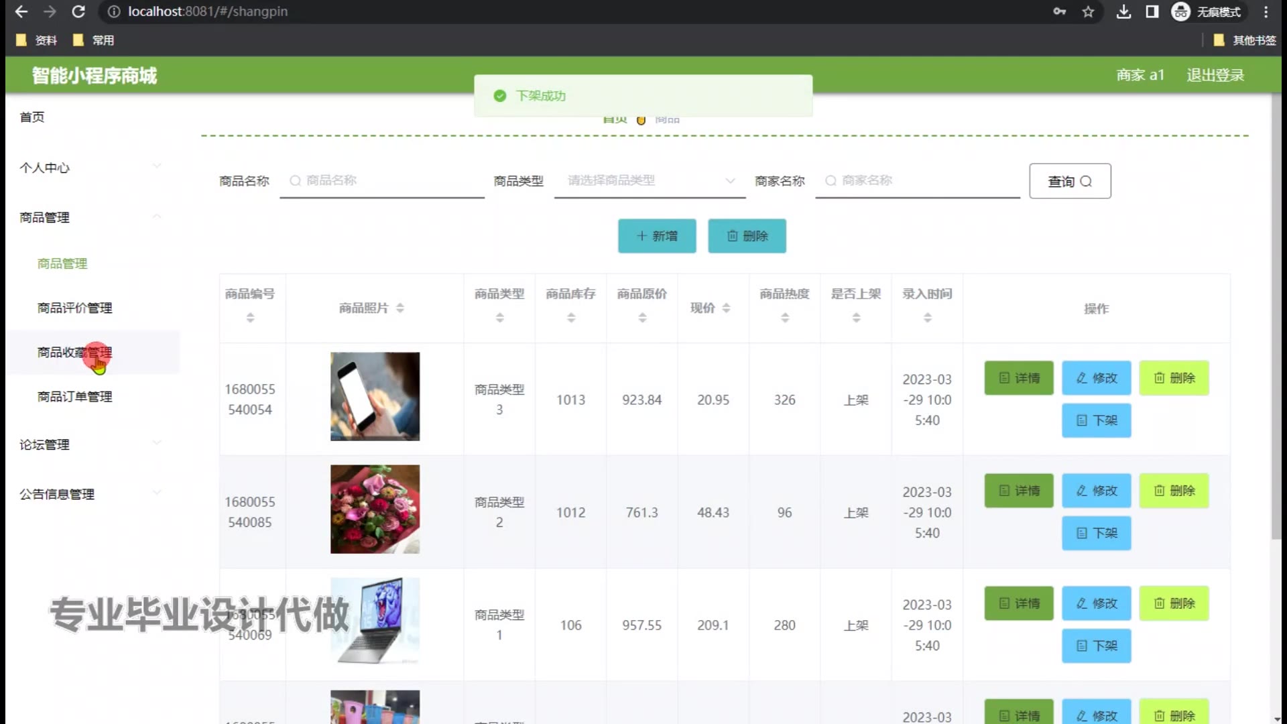Focus the 商家名称 search field

(918, 181)
